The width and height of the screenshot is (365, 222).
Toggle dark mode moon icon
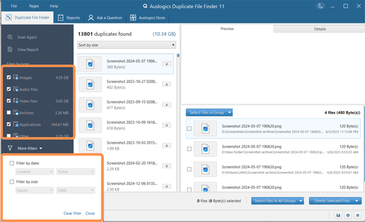click(x=320, y=6)
